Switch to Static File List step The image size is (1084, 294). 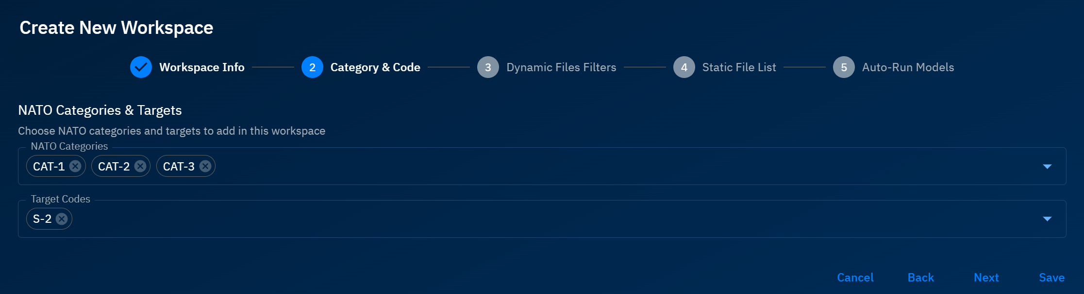(739, 67)
